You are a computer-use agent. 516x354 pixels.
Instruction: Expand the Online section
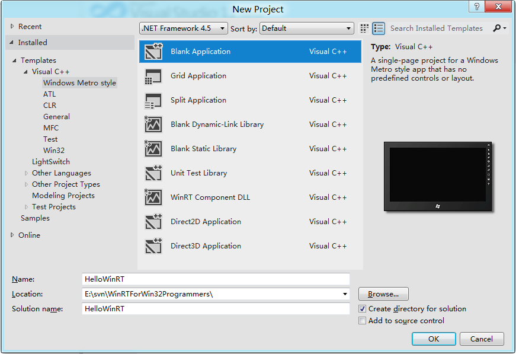[12, 235]
